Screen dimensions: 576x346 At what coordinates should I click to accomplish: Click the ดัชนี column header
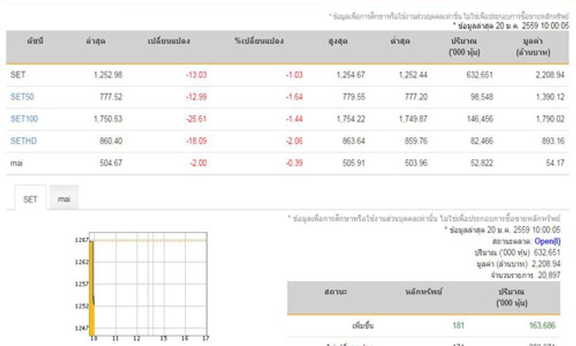pyautogui.click(x=36, y=41)
